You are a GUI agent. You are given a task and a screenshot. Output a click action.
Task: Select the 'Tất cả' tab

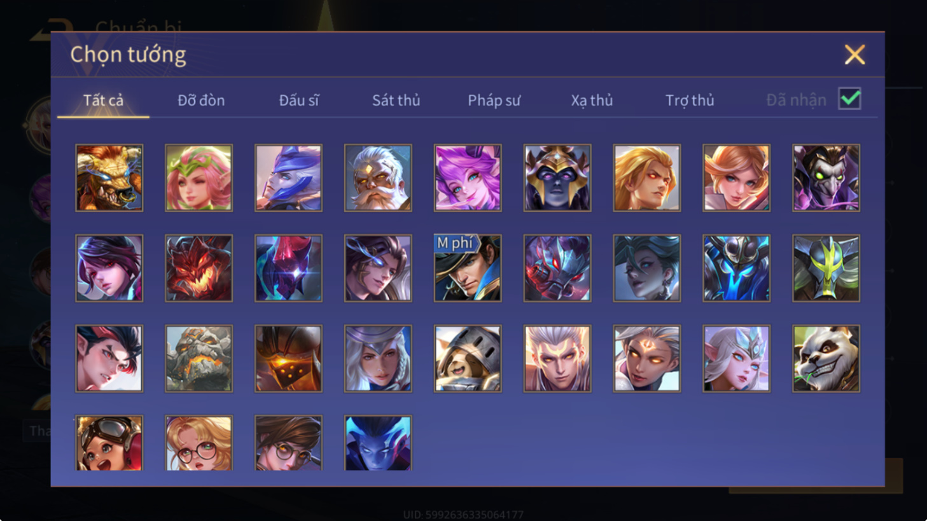(x=103, y=101)
